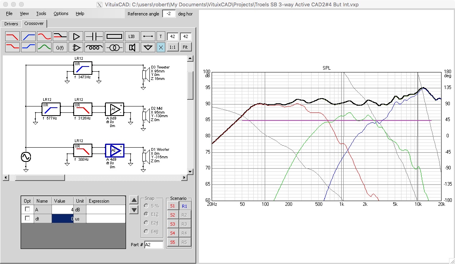Viewport: 455px width, 264px height.
Task: Select the A1 mid amplifier block
Action: pos(115,109)
